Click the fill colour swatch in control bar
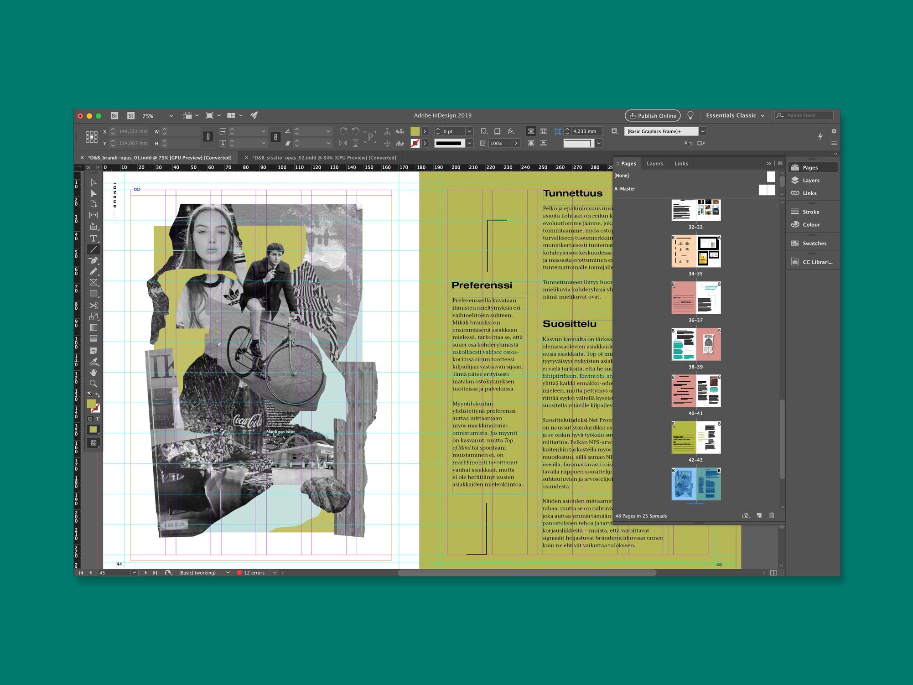The image size is (913, 685). [x=415, y=131]
